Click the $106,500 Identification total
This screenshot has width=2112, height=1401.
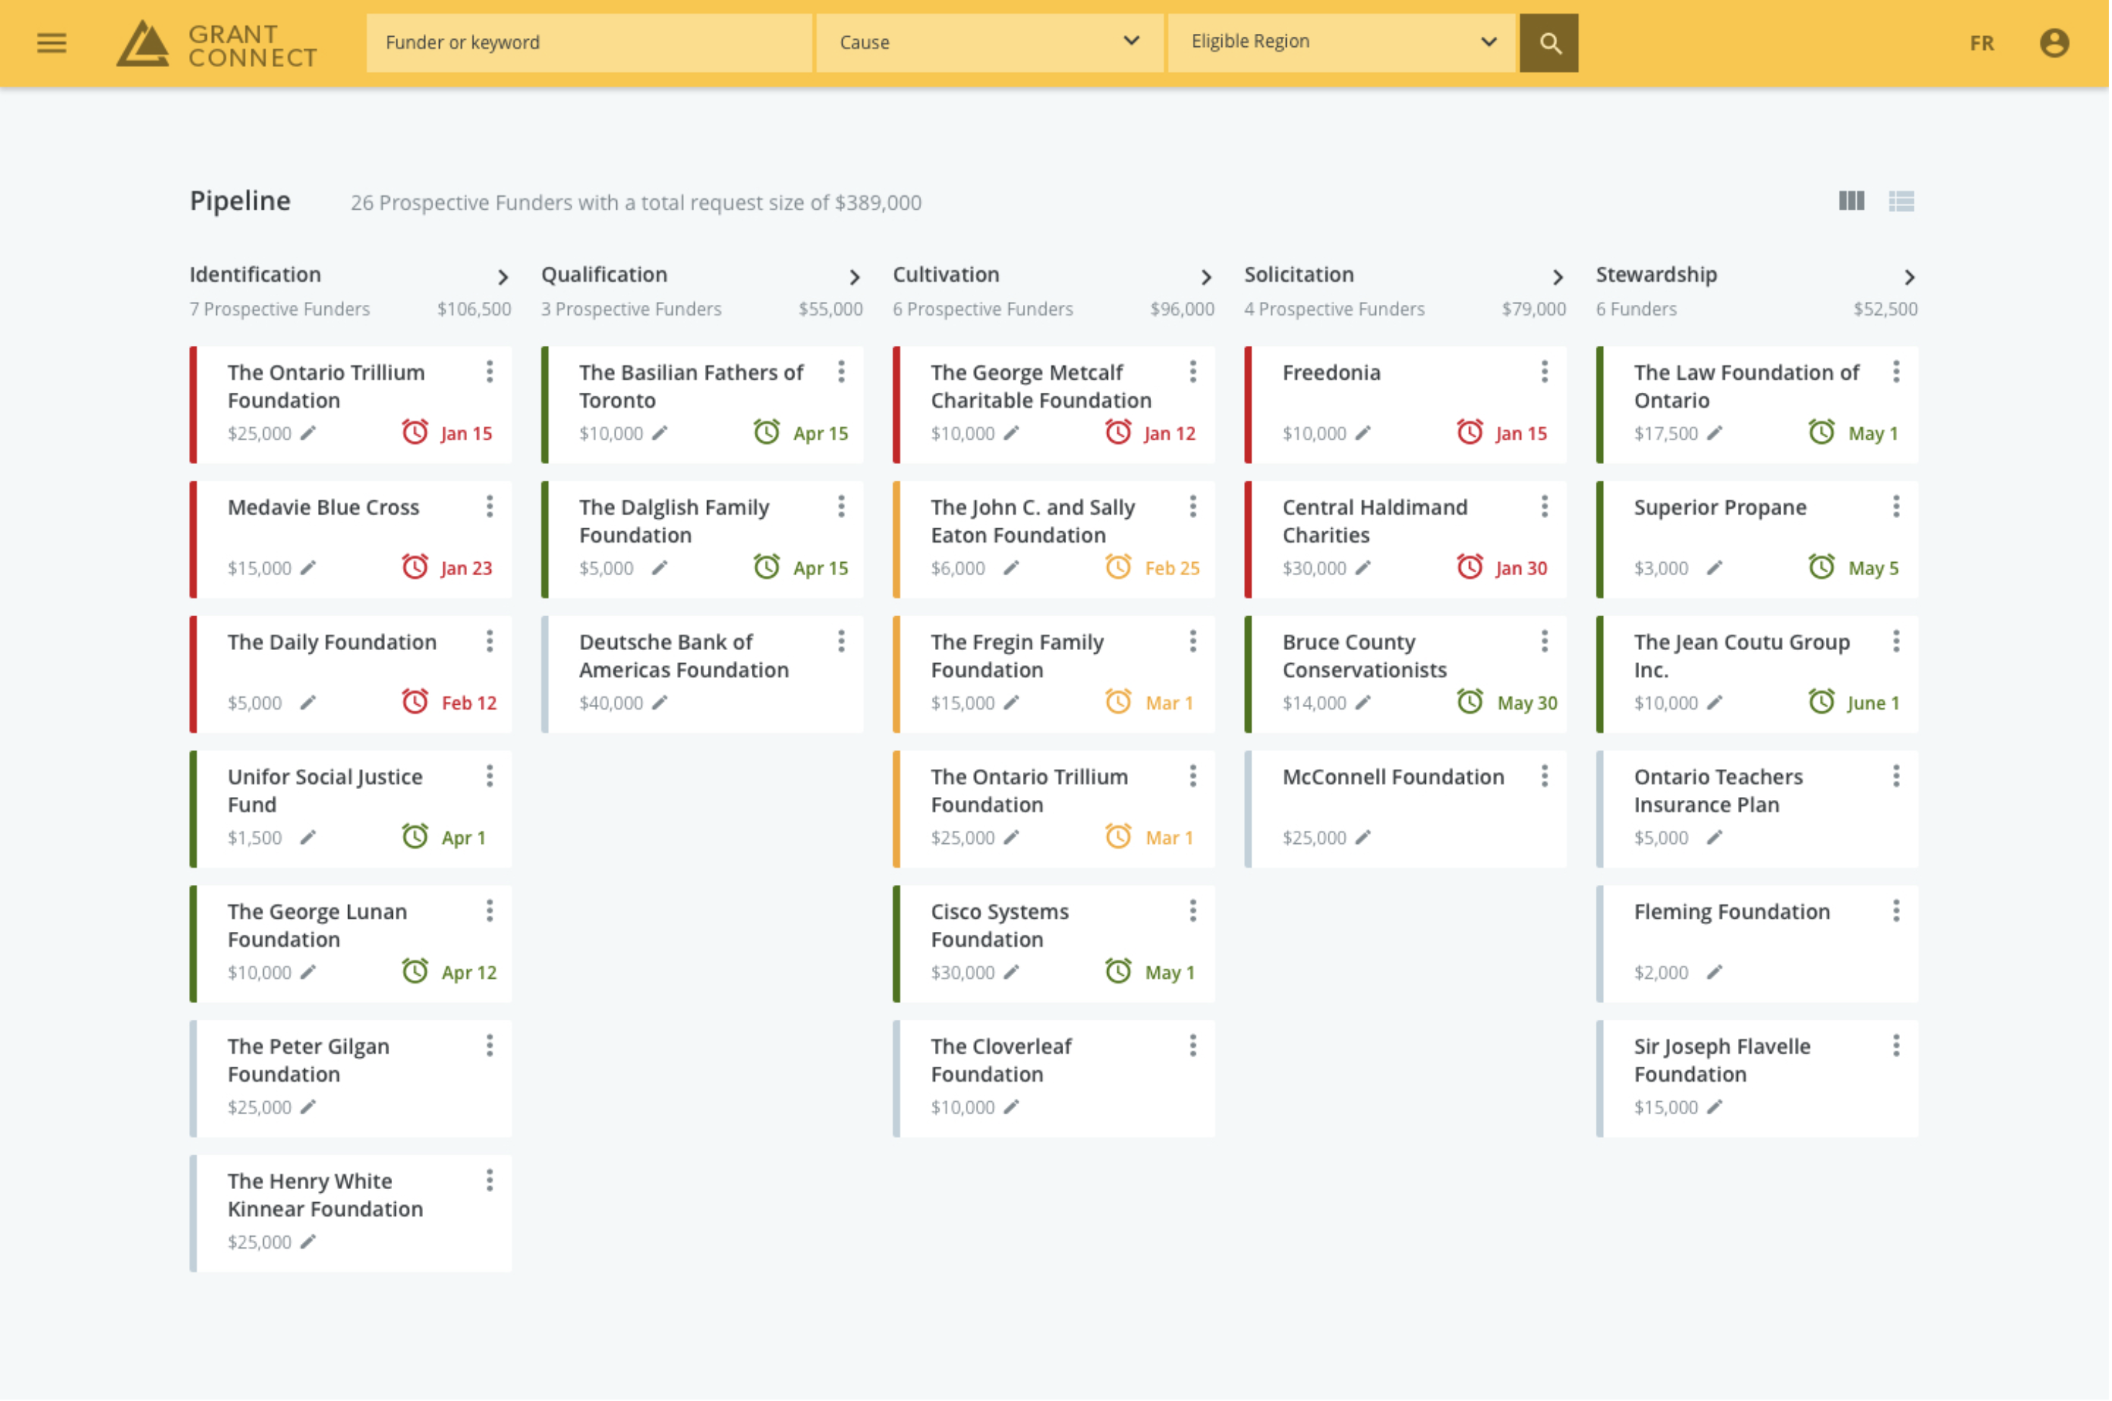474,309
